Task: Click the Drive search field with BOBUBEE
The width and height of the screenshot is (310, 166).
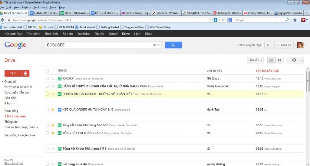Action: point(98,45)
